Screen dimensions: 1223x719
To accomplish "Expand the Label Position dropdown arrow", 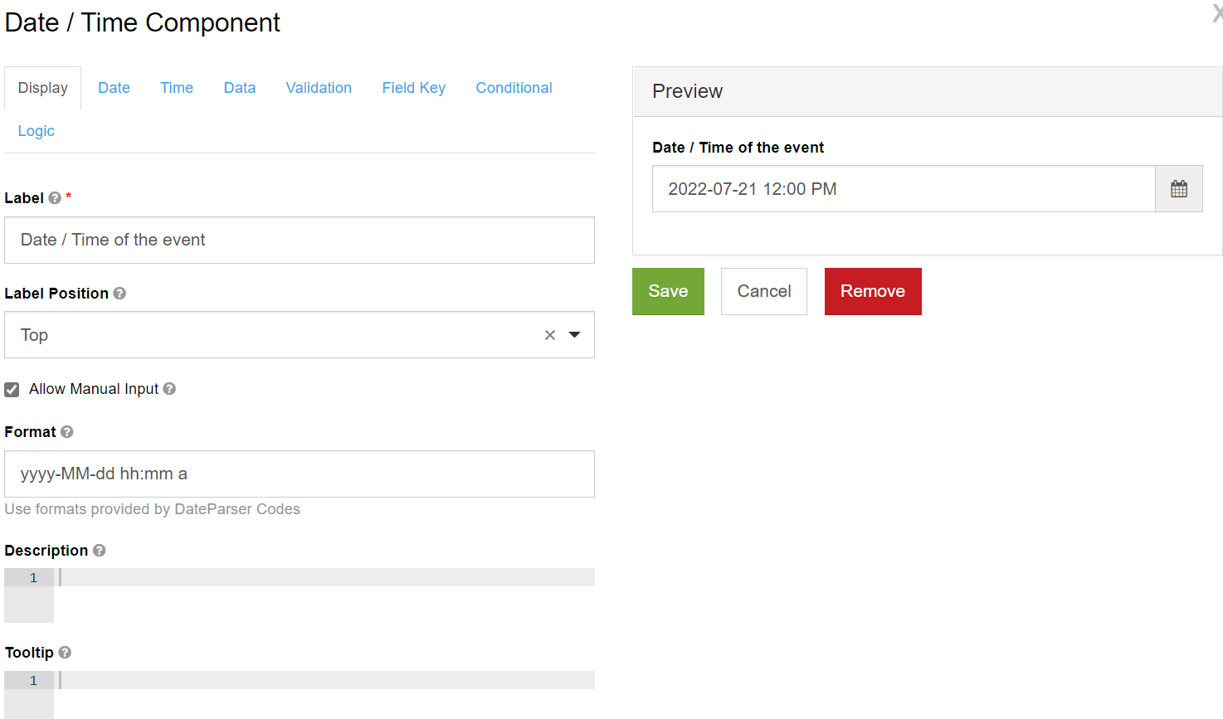I will 574,335.
